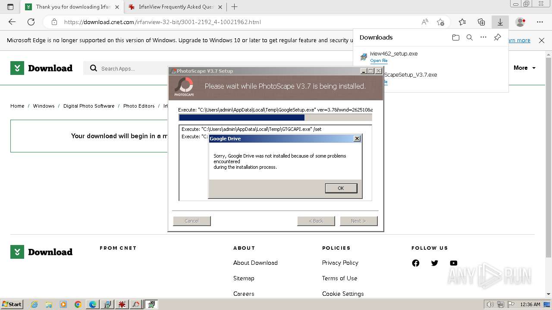Image resolution: width=552 pixels, height=310 pixels.
Task: Open the Collections icon
Action: tap(481, 22)
